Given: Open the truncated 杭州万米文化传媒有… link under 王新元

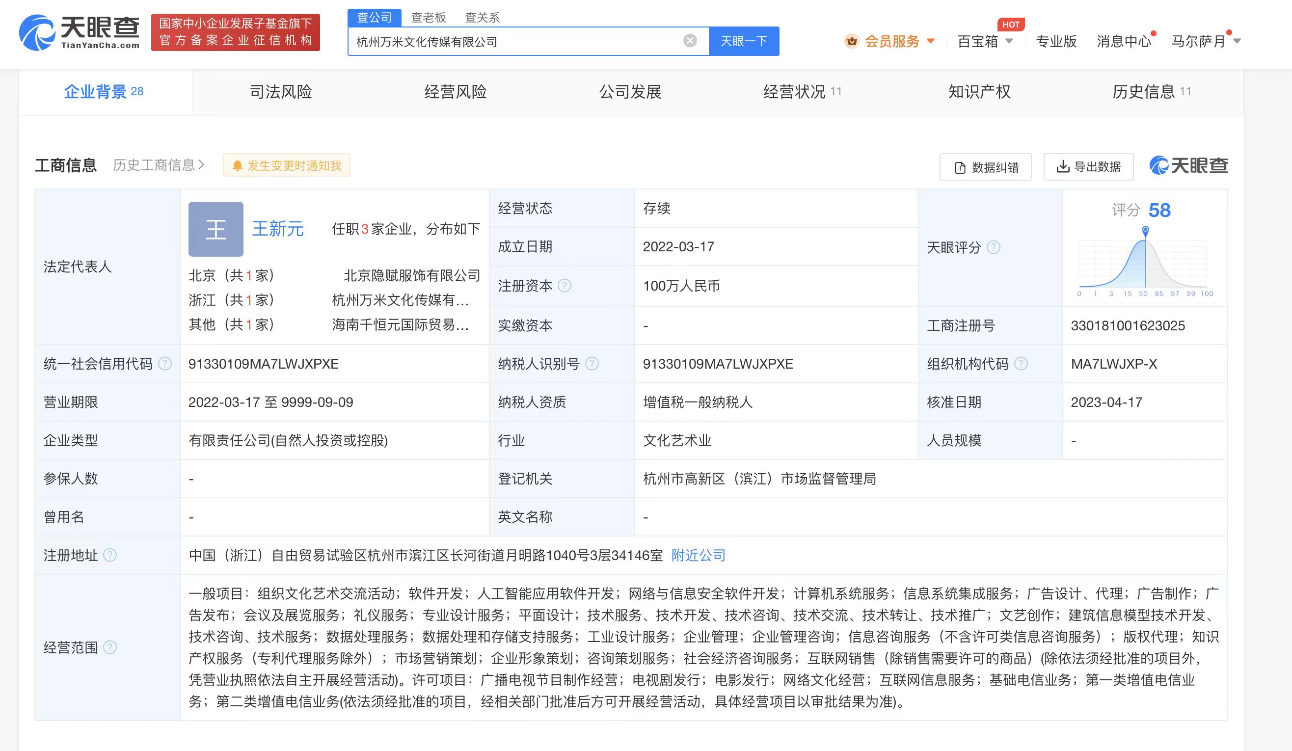Looking at the screenshot, I should pyautogui.click(x=401, y=300).
